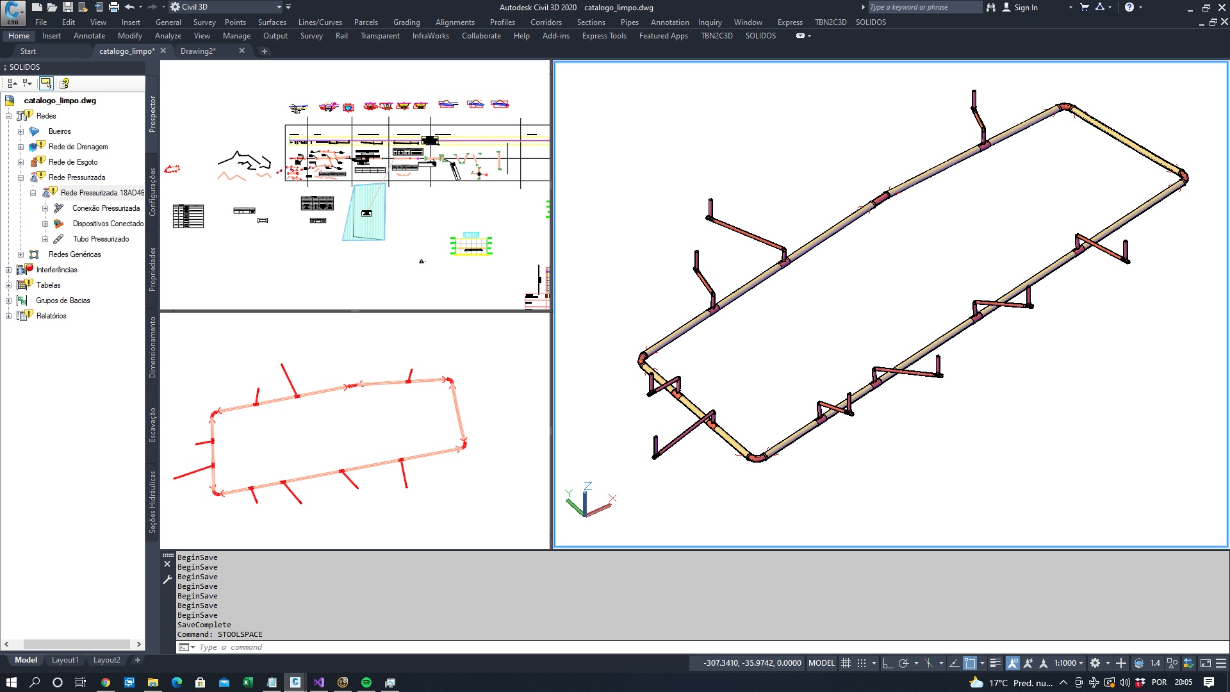1230x692 pixels.
Task: Open the C3D application menu button
Action: 12,12
